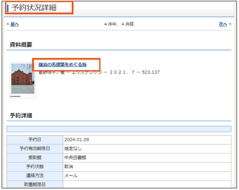Go to previous reservation via 前へ link
Screen dimensions: 239x190
(x=15, y=24)
